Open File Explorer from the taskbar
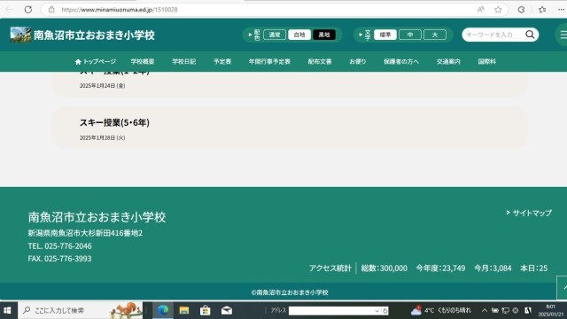567x319 pixels. [x=184, y=310]
